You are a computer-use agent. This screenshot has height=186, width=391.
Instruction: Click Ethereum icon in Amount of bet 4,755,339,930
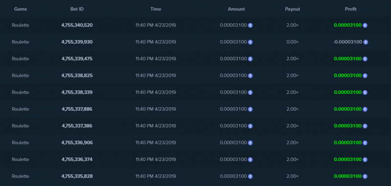(250, 42)
